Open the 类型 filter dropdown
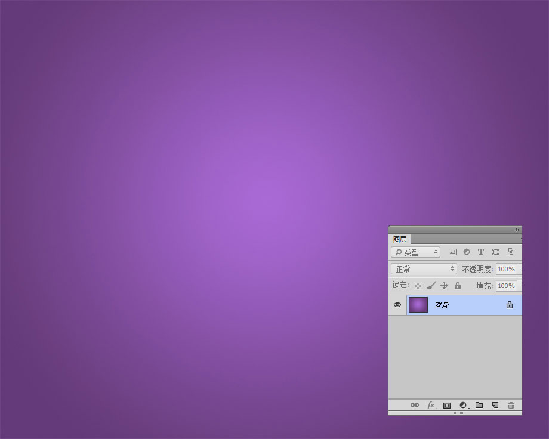The height and width of the screenshot is (439, 549). click(415, 252)
